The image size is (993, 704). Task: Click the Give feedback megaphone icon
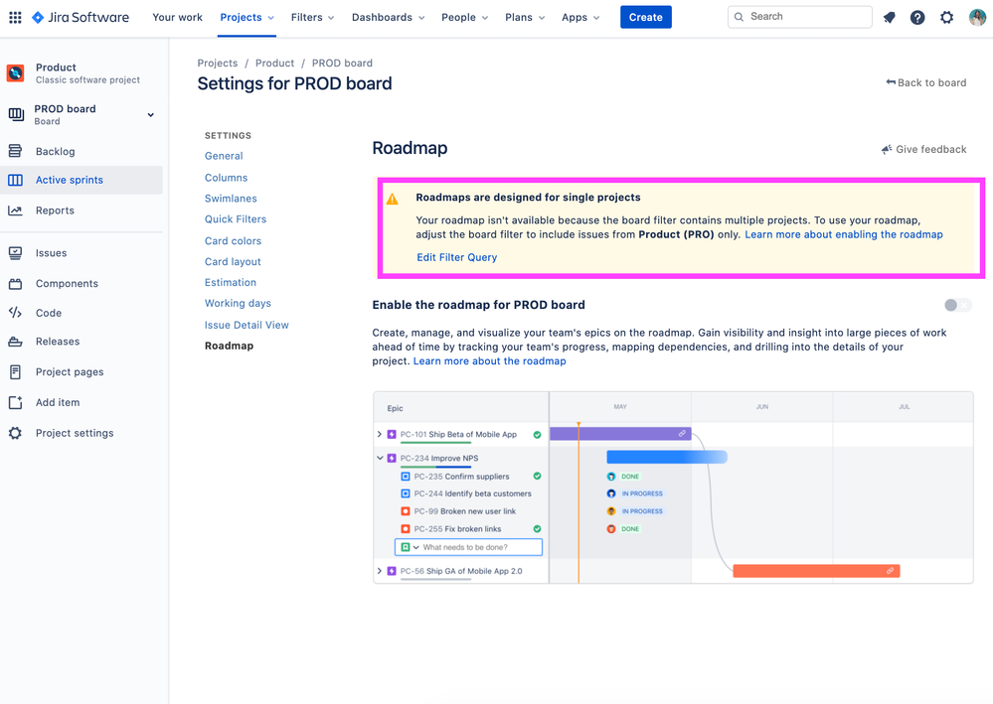[x=887, y=150]
